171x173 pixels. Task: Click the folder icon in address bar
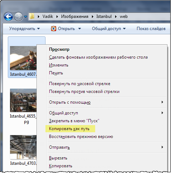click(x=32, y=16)
